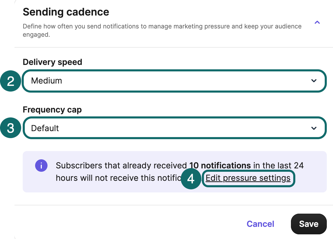Click the Frequency cap label

point(52,110)
